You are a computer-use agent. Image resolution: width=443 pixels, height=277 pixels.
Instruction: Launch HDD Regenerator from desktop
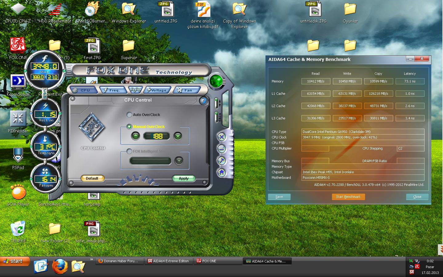click(x=55, y=12)
